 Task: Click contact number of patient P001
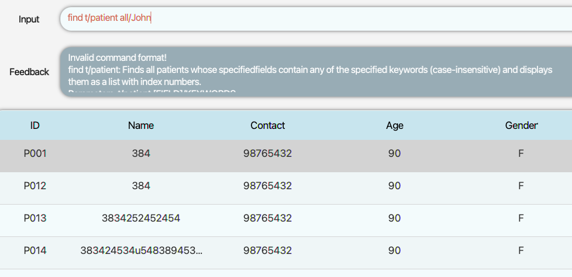[x=267, y=154]
